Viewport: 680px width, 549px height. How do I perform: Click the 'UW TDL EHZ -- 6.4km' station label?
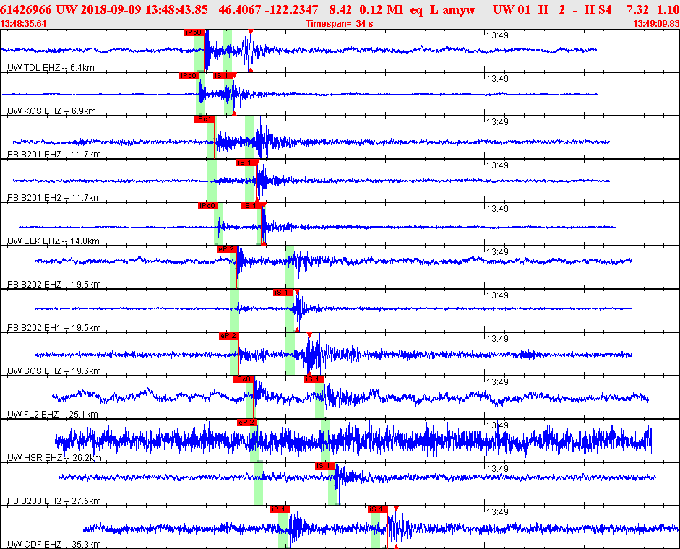coord(51,68)
